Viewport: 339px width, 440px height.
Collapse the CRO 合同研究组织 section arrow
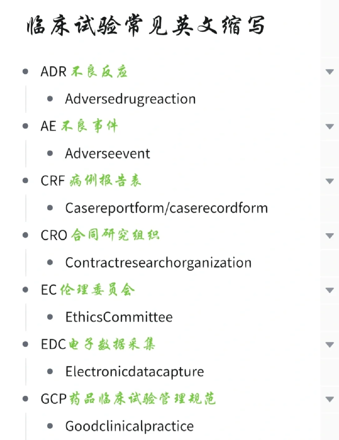[330, 235]
